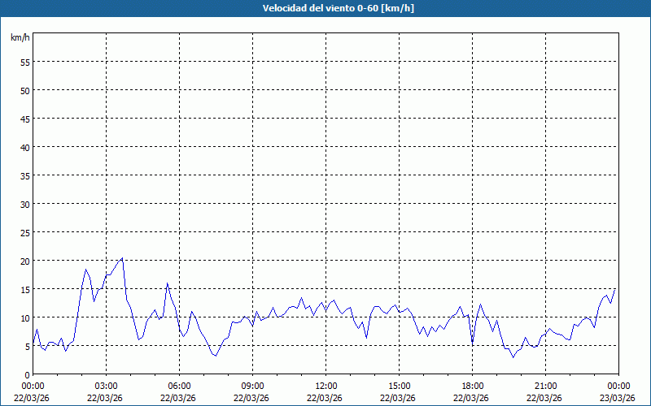Click the sharp dip in the line at 18:00
The image size is (651, 406).
[472, 343]
